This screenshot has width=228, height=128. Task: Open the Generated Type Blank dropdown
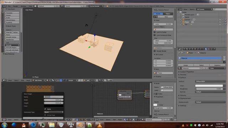(53, 112)
